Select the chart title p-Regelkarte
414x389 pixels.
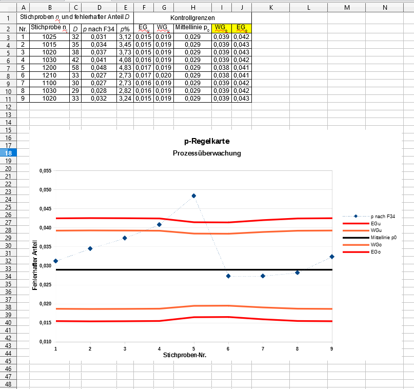coord(207,141)
